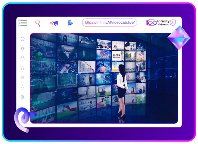Open favorites star icon in sidebar
The width and height of the screenshot is (198, 144).
click(x=22, y=68)
